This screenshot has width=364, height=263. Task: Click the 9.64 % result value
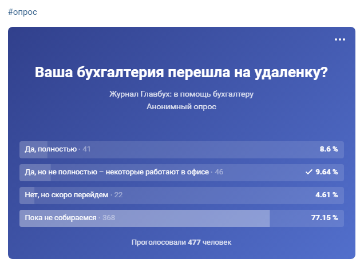pos(327,172)
